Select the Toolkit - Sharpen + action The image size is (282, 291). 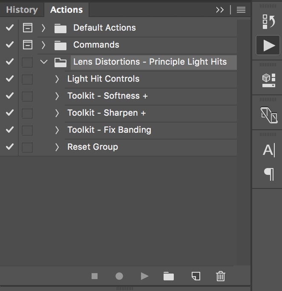tap(151, 113)
